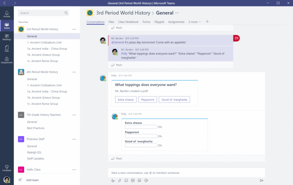293x185 pixels.
Task: Open the emoji picker icon
Action: 126,180
